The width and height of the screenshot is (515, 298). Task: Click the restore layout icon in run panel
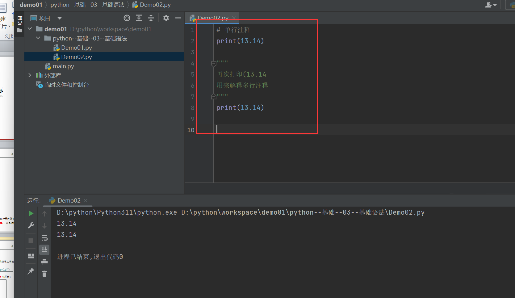coord(31,256)
